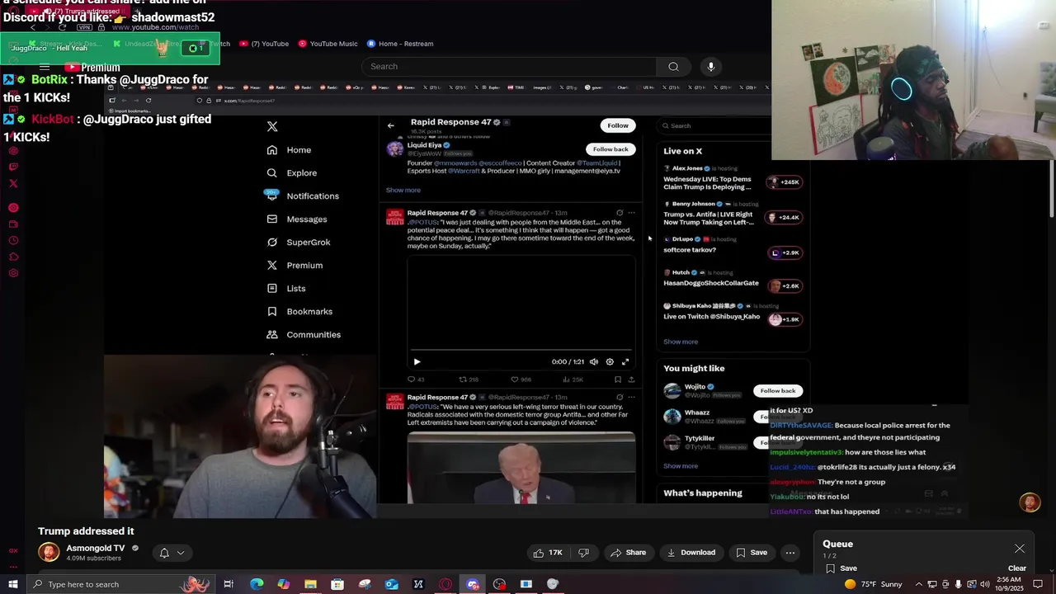Click the X logo in sidebar
1056x594 pixels.
point(272,126)
